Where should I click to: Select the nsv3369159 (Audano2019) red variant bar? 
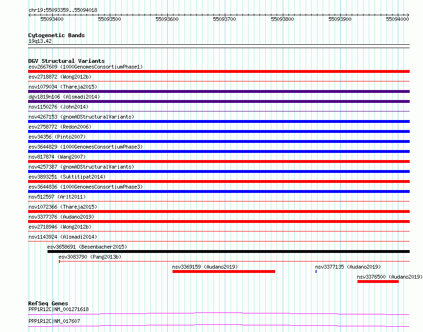(x=224, y=272)
